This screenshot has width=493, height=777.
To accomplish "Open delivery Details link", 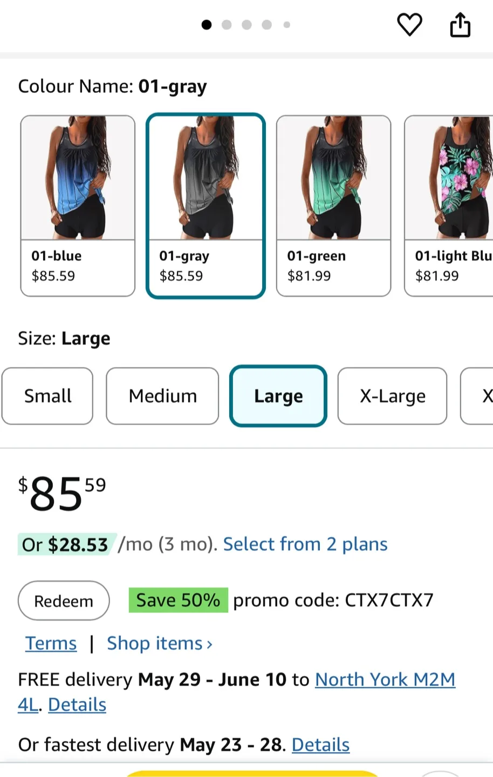I will coord(77,704).
